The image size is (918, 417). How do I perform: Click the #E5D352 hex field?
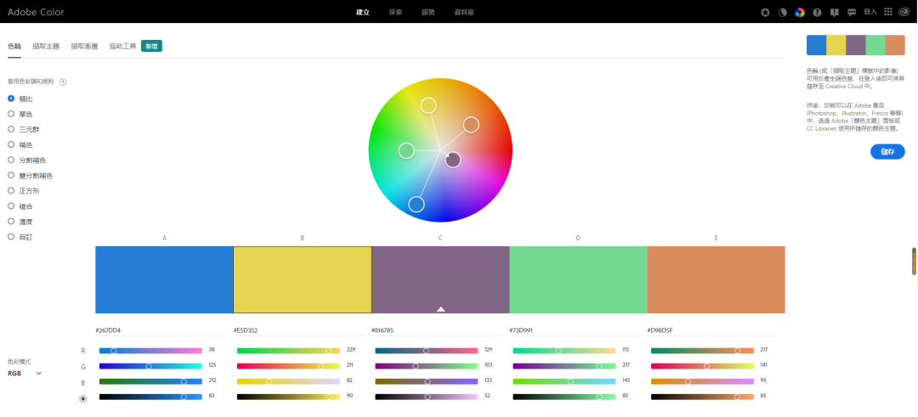pyautogui.click(x=298, y=331)
